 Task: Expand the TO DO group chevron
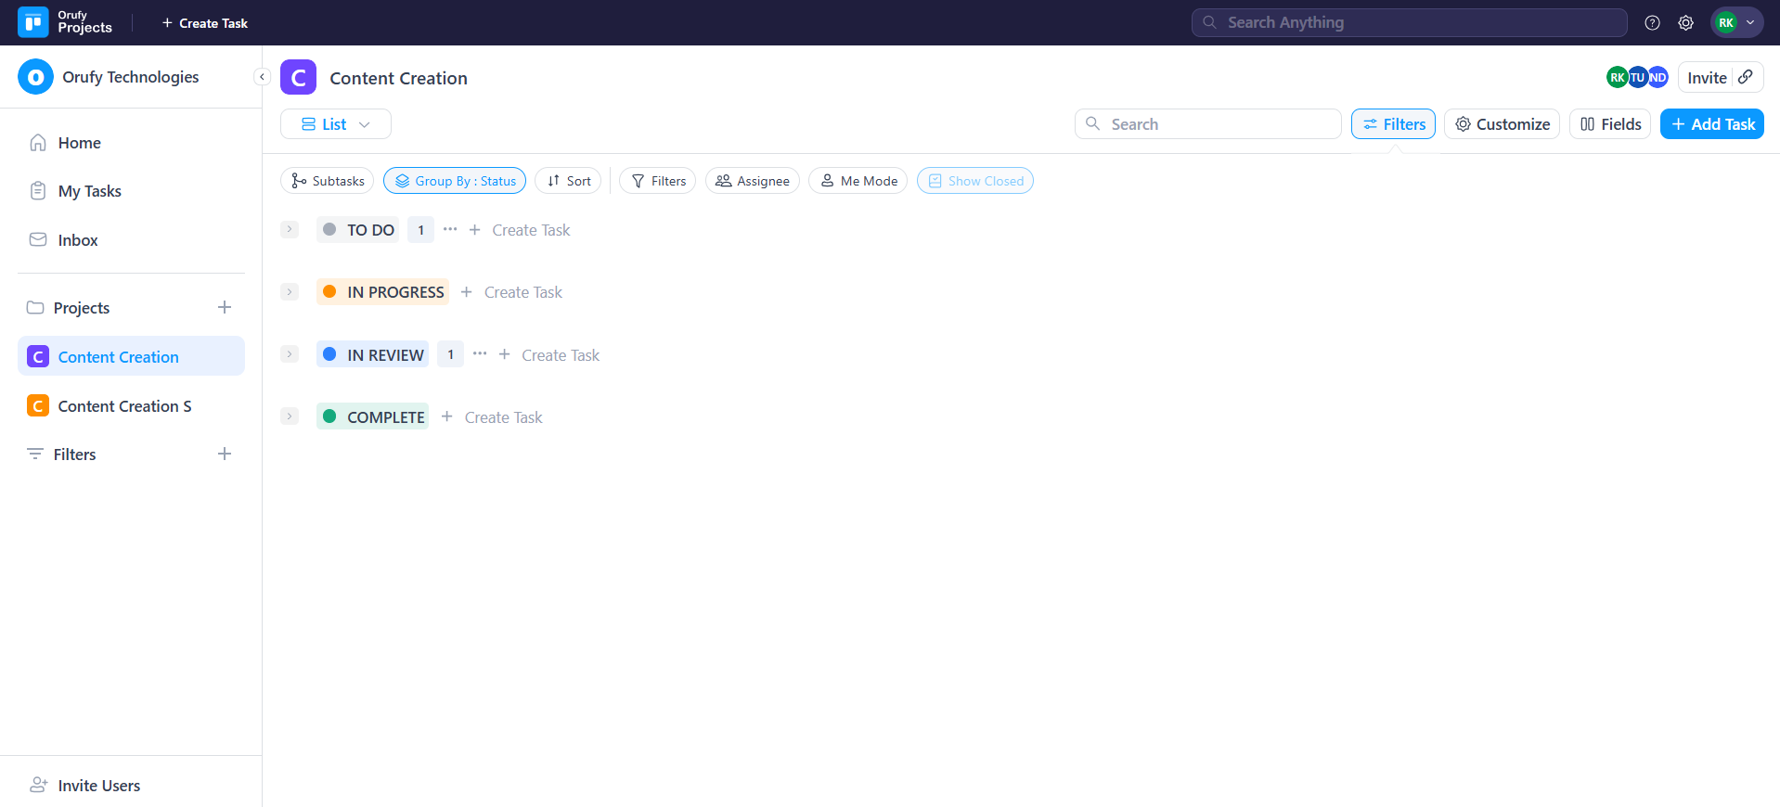pos(290,229)
